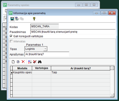Open the Tipas Loginis dropdown
The image size is (119, 101).
pyautogui.click(x=45, y=49)
